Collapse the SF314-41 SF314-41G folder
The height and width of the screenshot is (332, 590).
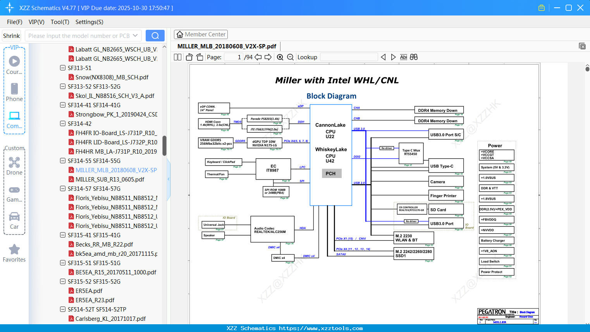tap(63, 105)
